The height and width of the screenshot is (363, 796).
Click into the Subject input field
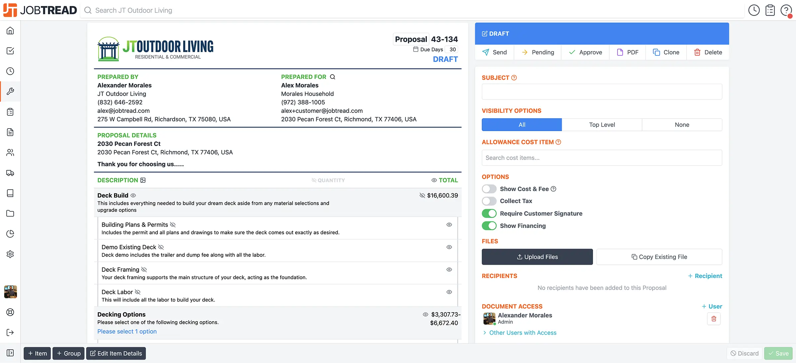pyautogui.click(x=602, y=92)
